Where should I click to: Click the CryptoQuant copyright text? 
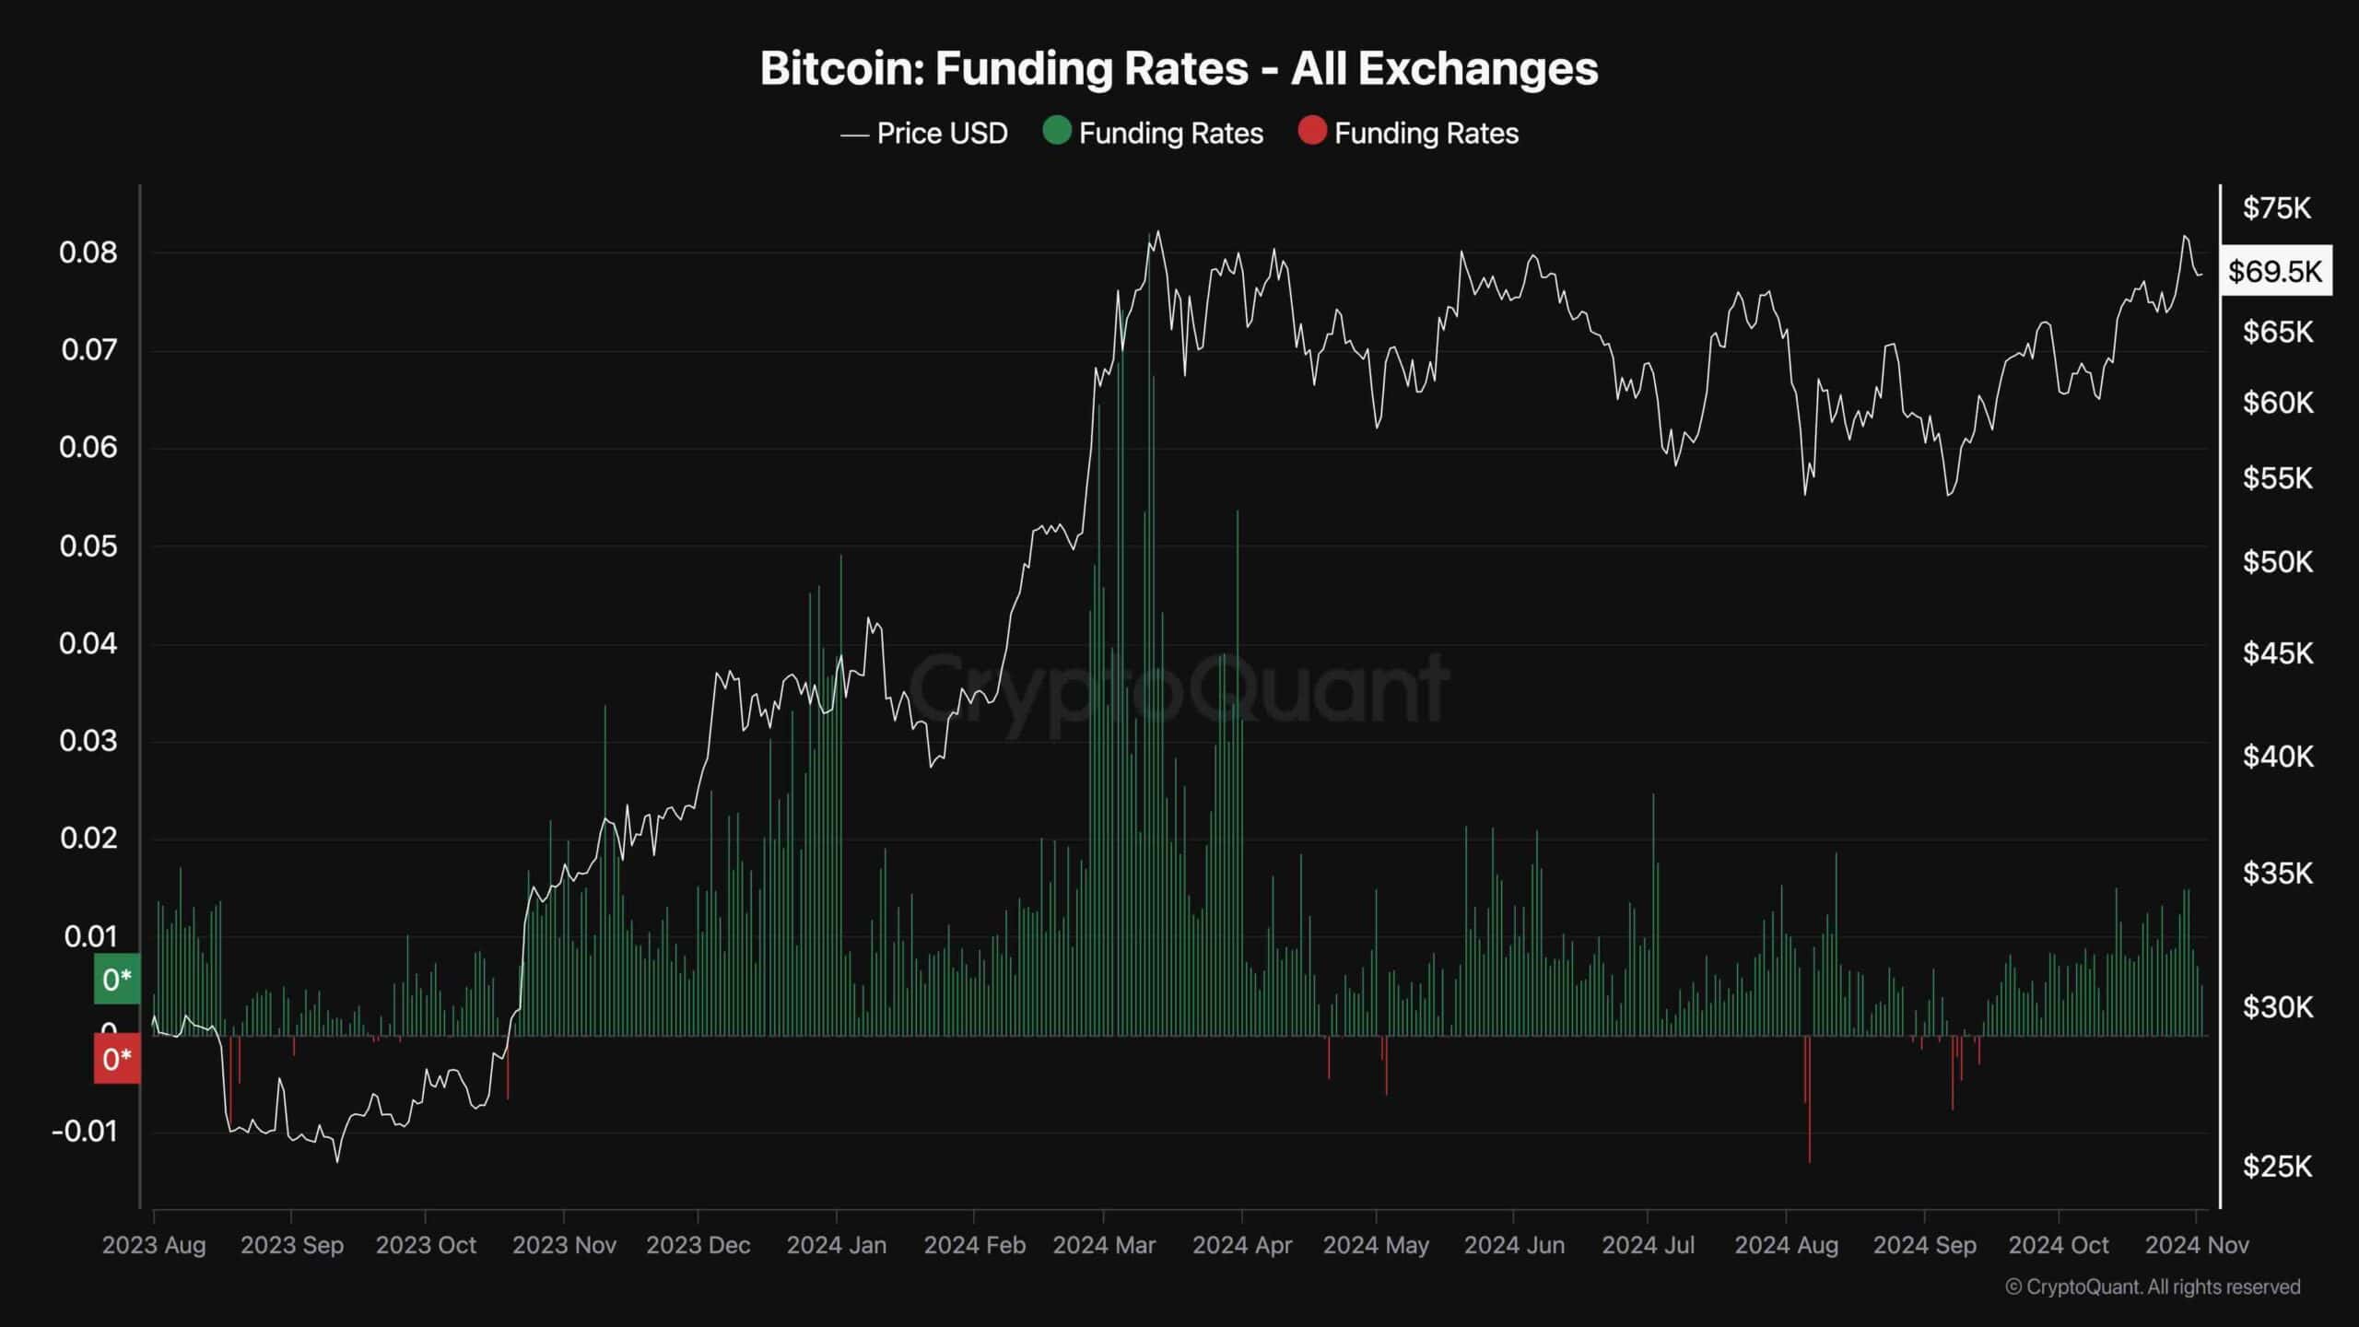(2153, 1286)
